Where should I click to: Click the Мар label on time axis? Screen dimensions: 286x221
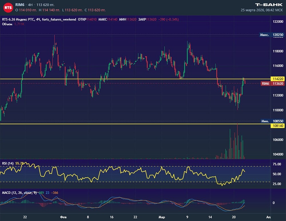pos(161,217)
